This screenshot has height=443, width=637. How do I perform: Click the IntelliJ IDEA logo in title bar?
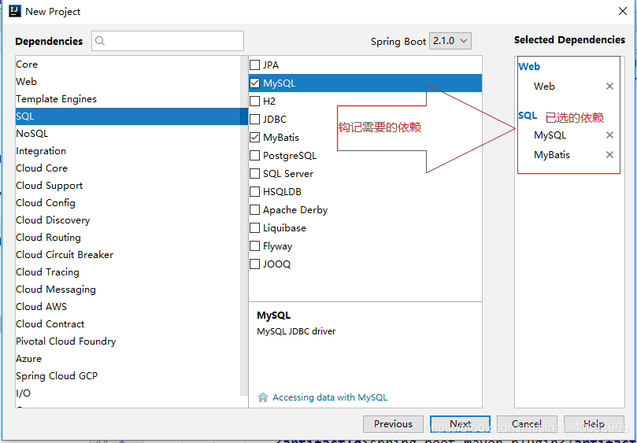(14, 11)
